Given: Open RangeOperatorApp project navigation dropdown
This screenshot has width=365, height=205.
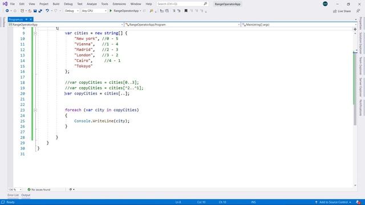Looking at the screenshot, I should (x=66, y=24).
